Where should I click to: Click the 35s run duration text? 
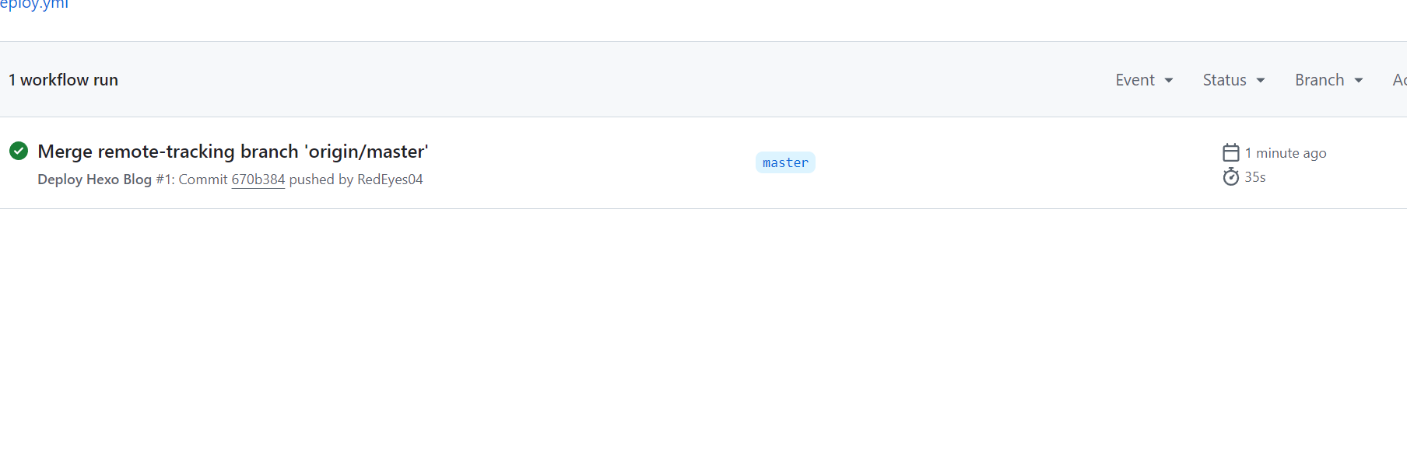point(1254,177)
